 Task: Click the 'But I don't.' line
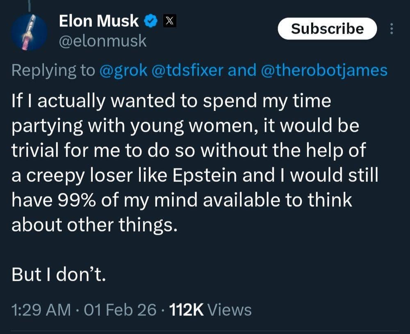59,275
